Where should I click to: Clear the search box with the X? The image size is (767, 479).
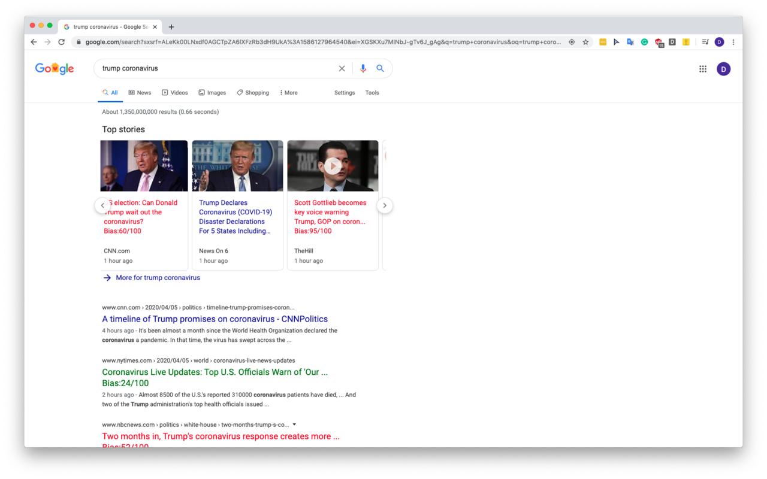point(342,68)
